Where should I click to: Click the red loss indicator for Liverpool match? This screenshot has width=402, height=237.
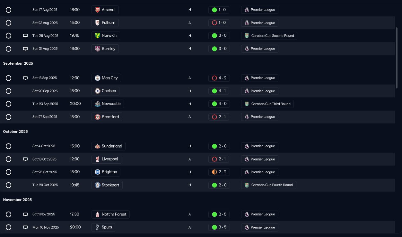[x=214, y=159]
